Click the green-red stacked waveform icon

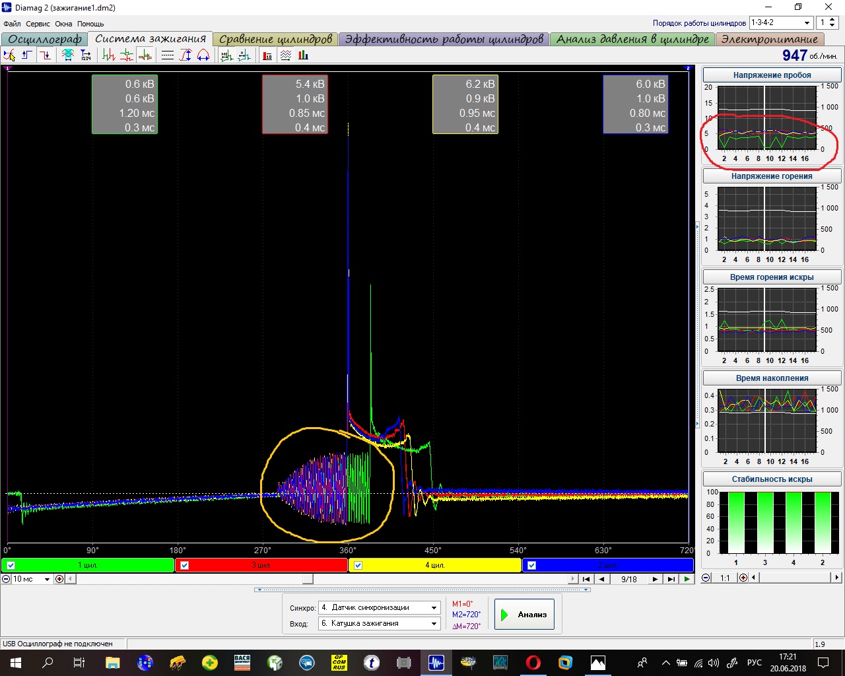coord(127,55)
